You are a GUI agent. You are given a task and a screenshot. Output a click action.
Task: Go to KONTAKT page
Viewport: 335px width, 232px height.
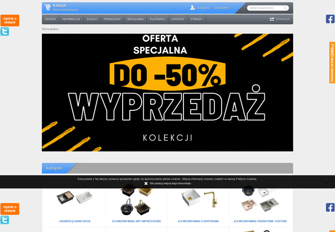coord(178,19)
